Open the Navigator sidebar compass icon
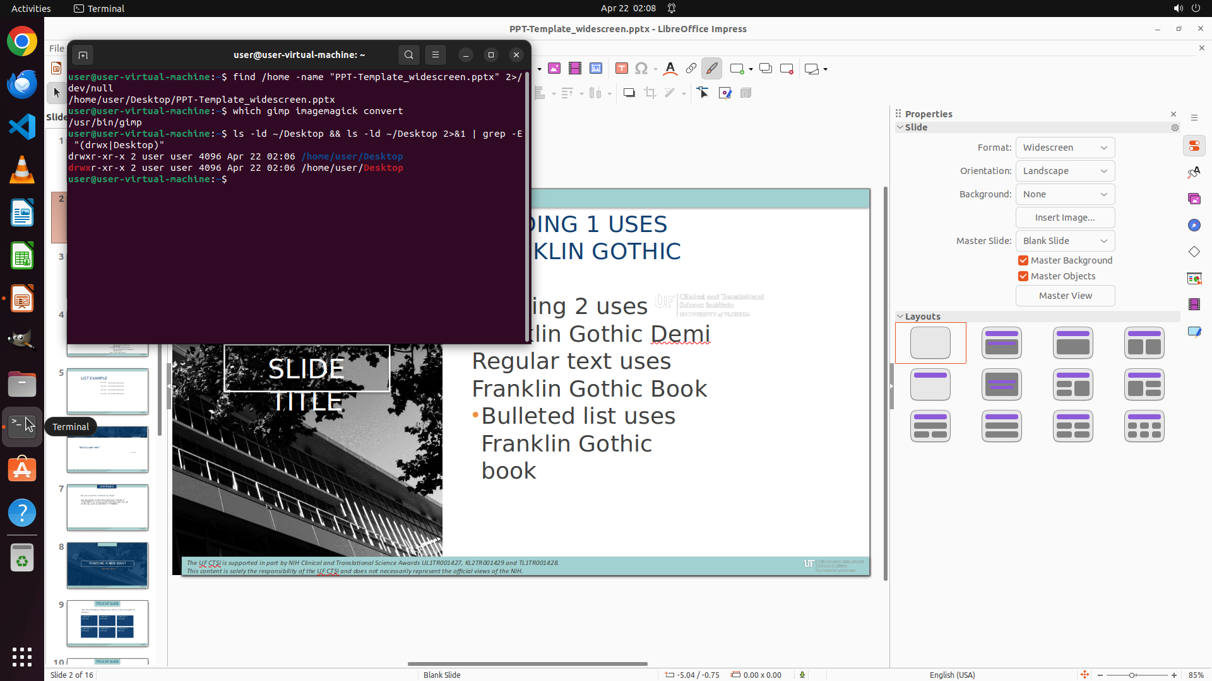This screenshot has width=1212, height=681. tap(1194, 225)
